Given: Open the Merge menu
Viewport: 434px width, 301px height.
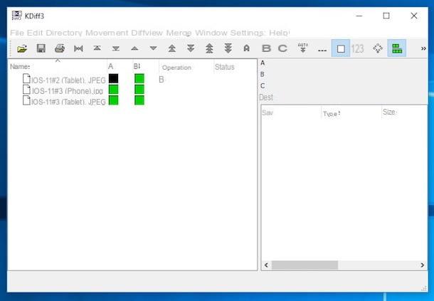Looking at the screenshot, I should pyautogui.click(x=179, y=33).
